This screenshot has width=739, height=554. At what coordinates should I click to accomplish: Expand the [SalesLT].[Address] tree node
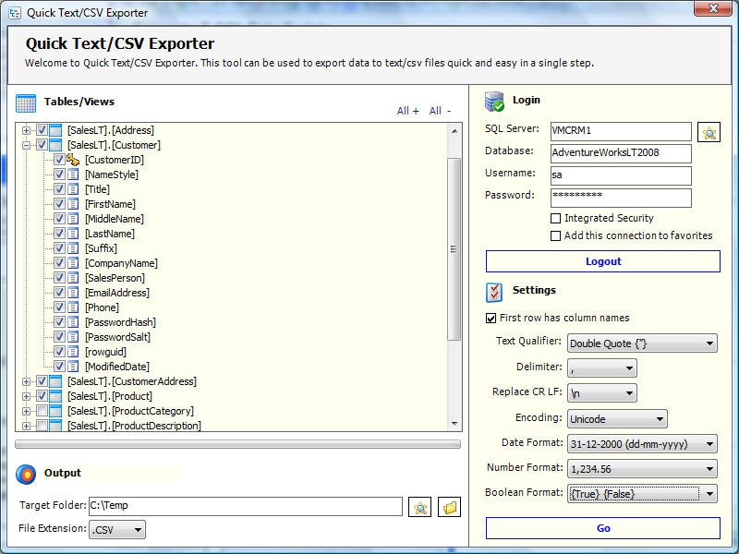coord(27,130)
